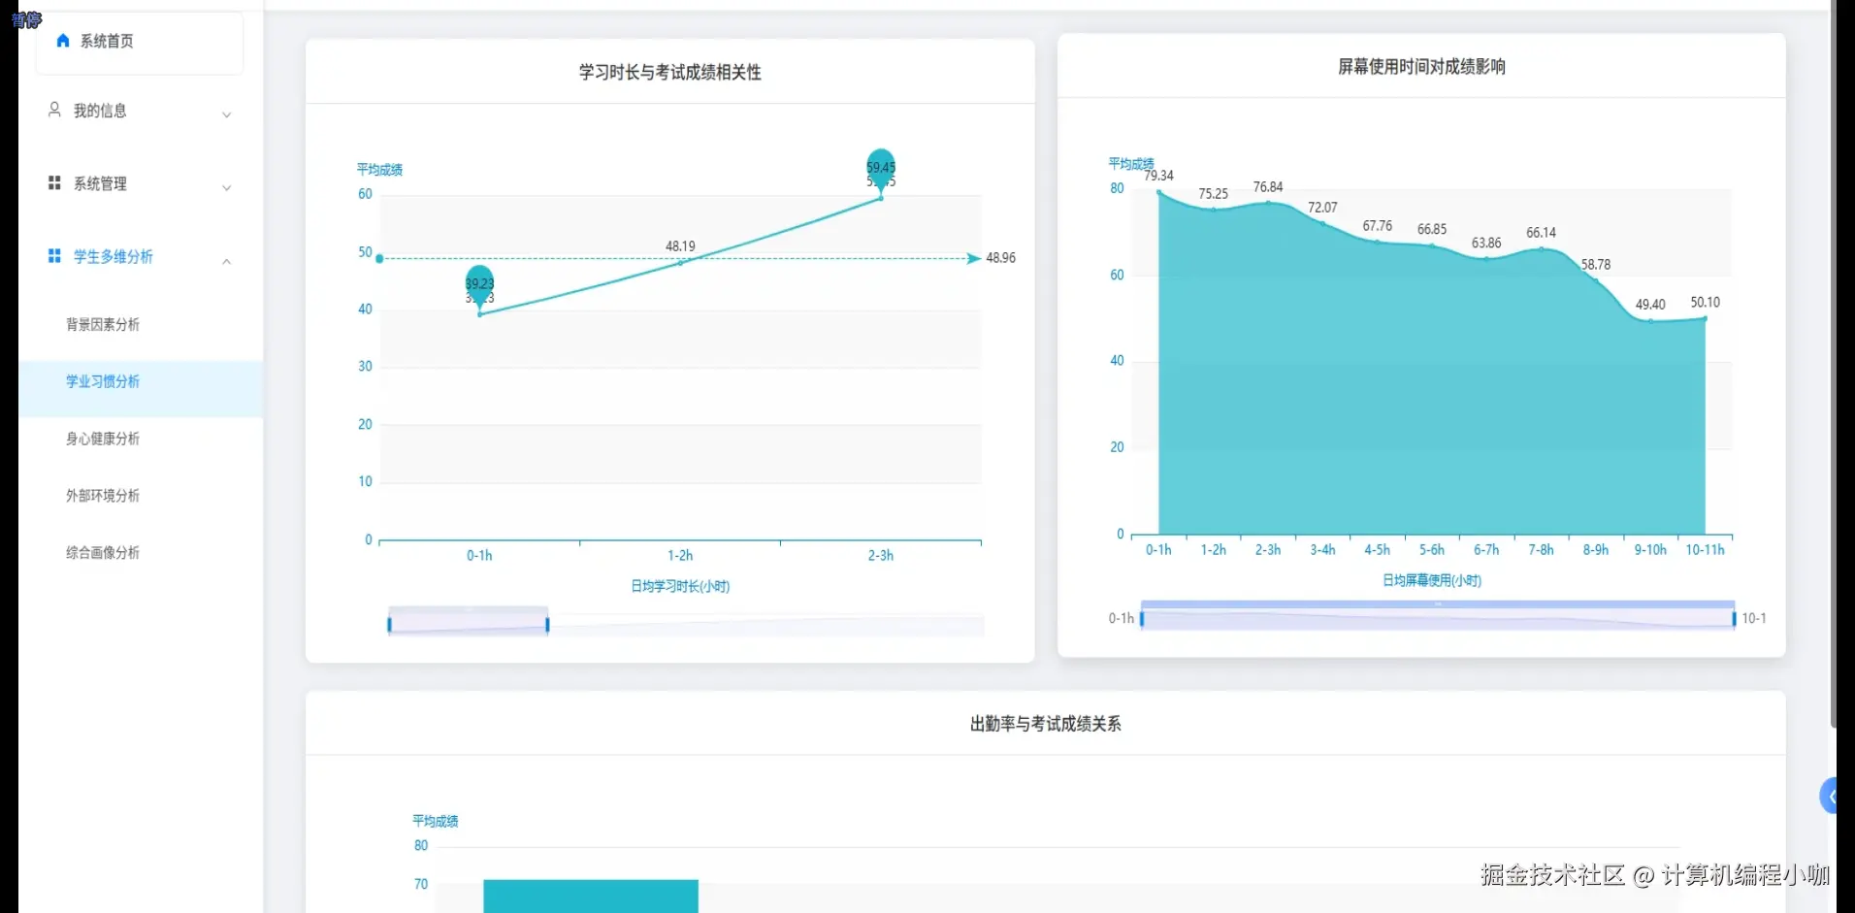
Task: Click the home icon beside 系统首页
Action: [63, 41]
